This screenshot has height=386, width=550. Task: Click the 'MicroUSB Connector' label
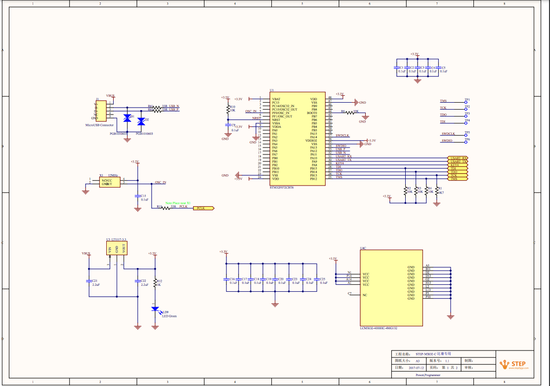[x=99, y=125]
